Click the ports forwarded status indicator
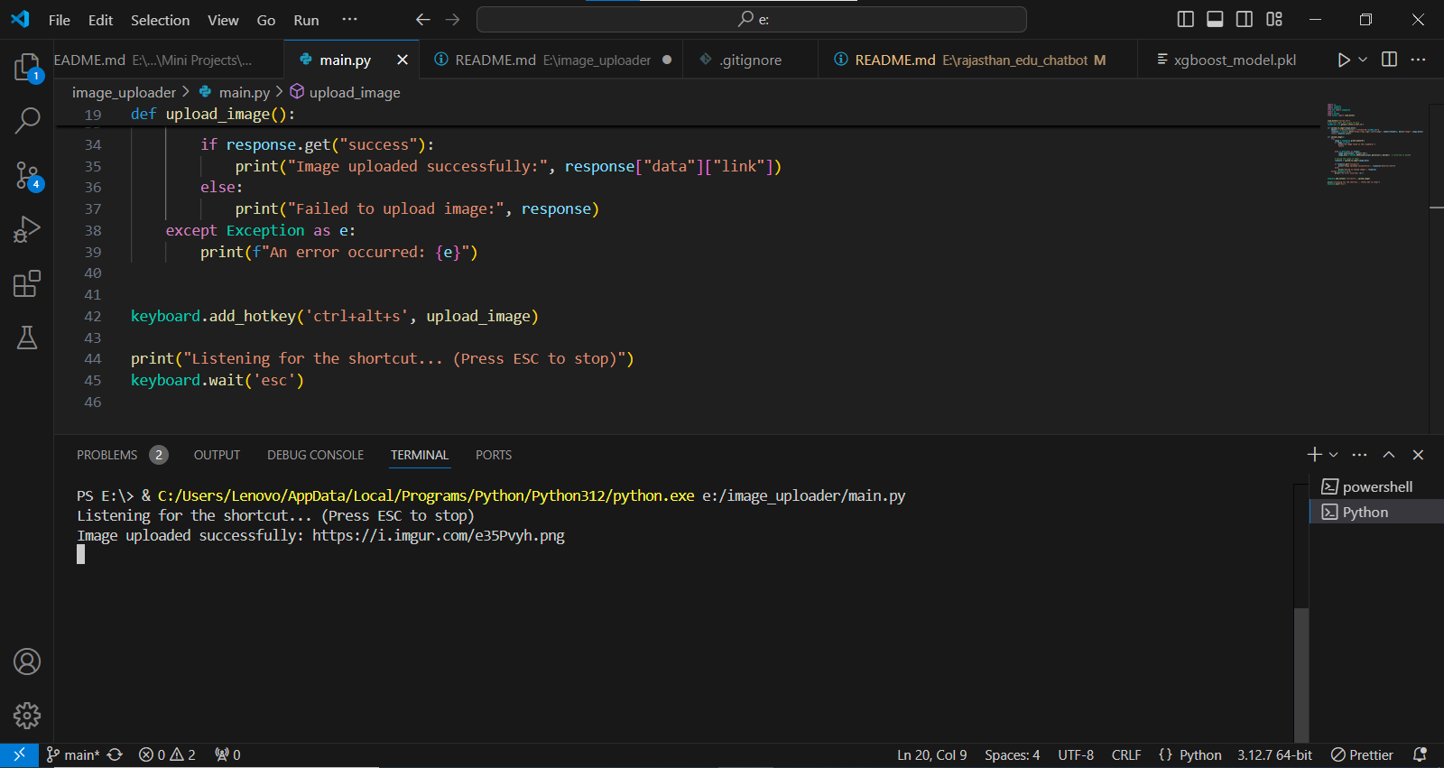The width and height of the screenshot is (1444, 768). 227,754
